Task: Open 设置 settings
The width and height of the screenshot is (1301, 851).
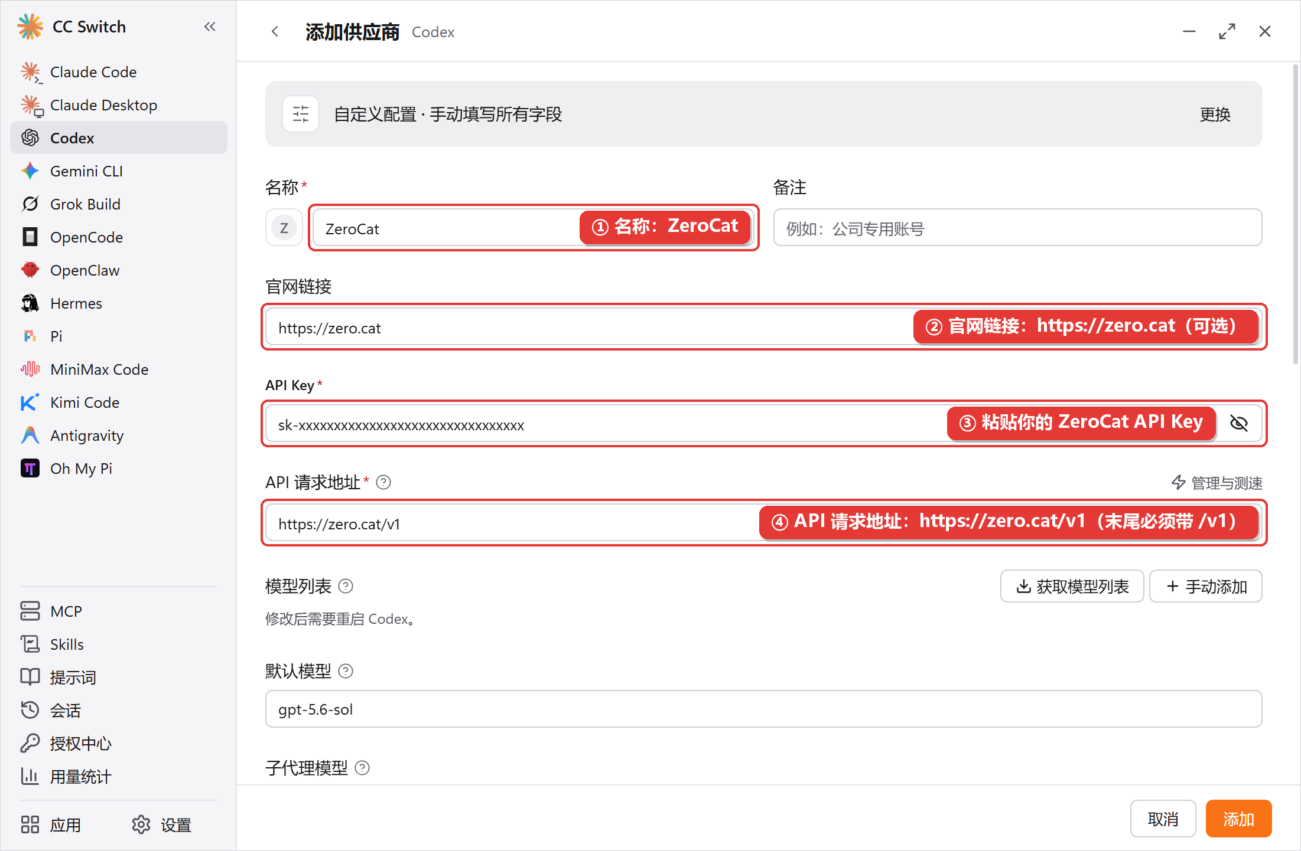Action: point(162,824)
